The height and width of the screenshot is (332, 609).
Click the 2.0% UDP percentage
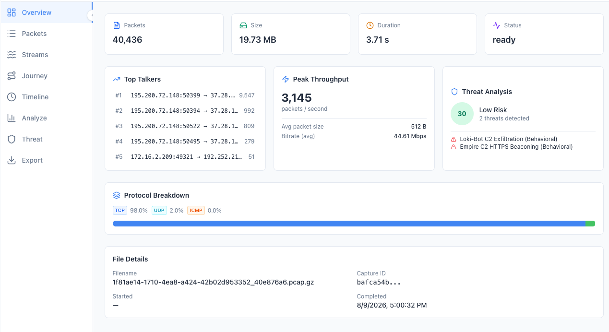pyautogui.click(x=177, y=210)
